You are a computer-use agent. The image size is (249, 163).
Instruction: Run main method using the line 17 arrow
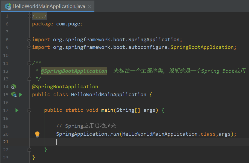pos(17,110)
